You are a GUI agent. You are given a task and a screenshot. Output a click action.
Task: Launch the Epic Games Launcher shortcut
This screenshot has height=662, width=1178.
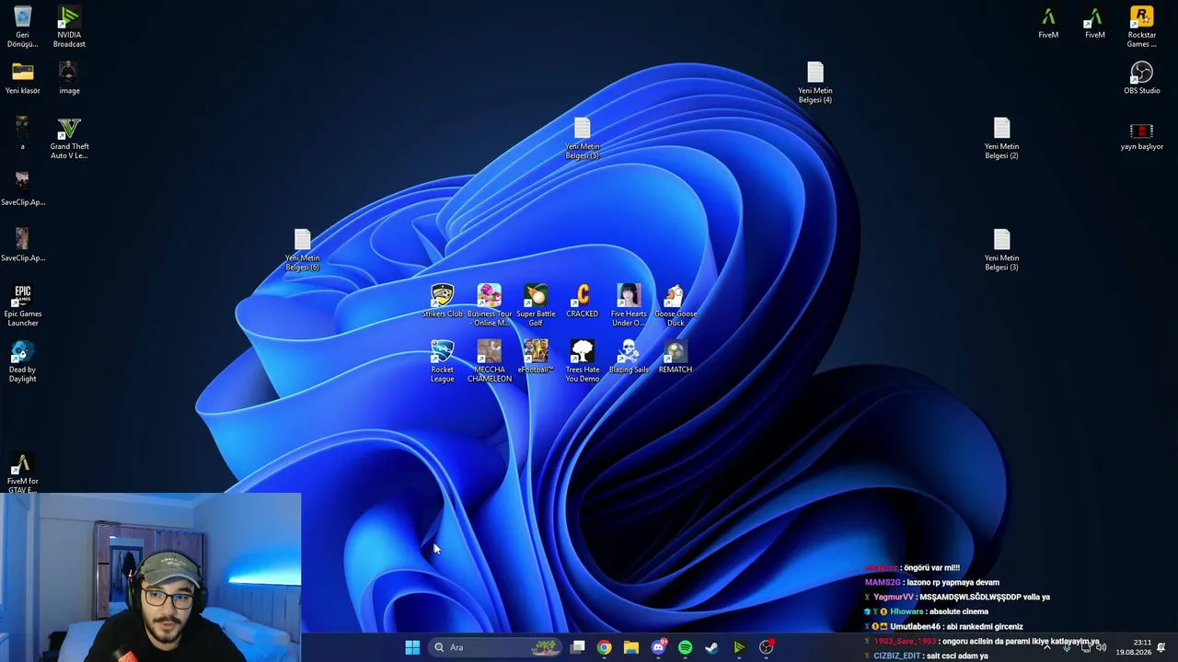point(22,306)
